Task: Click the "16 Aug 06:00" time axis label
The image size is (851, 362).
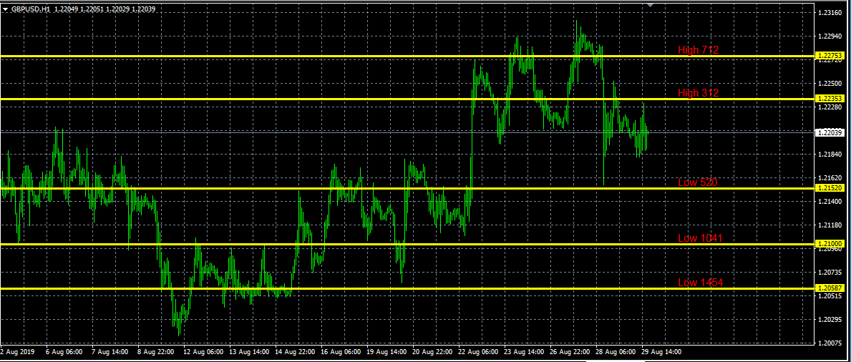Action: 341,352
